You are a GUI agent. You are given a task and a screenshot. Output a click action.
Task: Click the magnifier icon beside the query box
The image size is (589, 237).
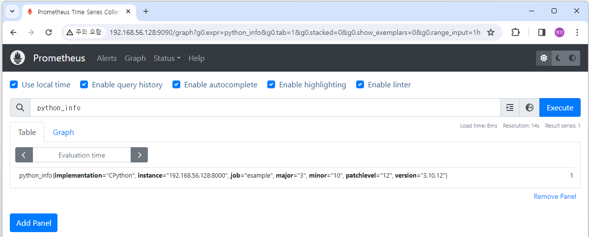tap(20, 107)
